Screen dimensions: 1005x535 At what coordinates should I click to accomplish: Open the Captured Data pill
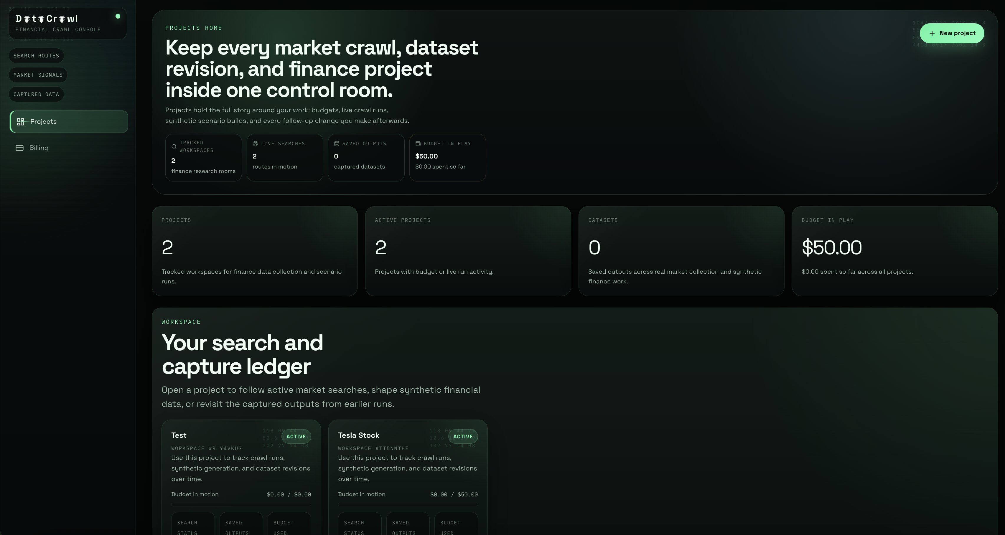click(x=36, y=94)
